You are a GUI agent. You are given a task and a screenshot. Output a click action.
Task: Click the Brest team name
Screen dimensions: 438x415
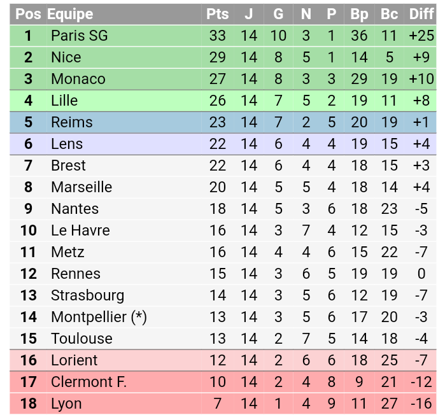click(68, 165)
